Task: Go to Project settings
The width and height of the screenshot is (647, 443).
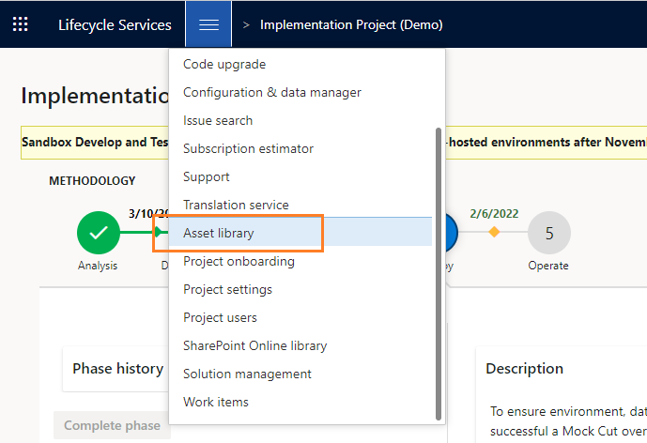Action: 227,289
